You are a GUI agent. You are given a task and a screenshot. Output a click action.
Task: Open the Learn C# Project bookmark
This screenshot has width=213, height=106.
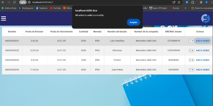coord(158,8)
